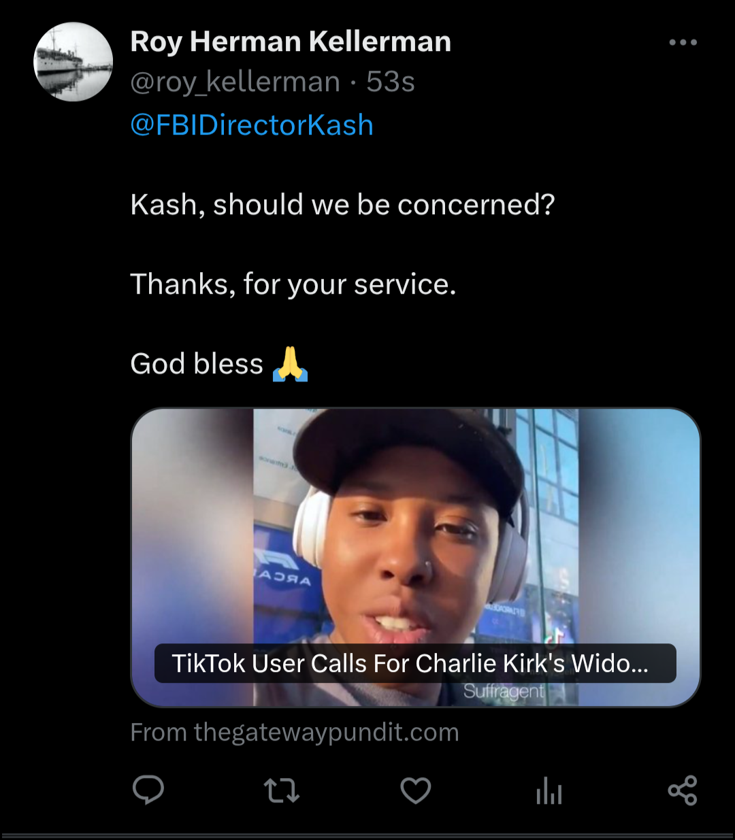Viewport: 735px width, 840px height.
Task: Select the @roy_kellerman handle
Action: click(x=235, y=82)
